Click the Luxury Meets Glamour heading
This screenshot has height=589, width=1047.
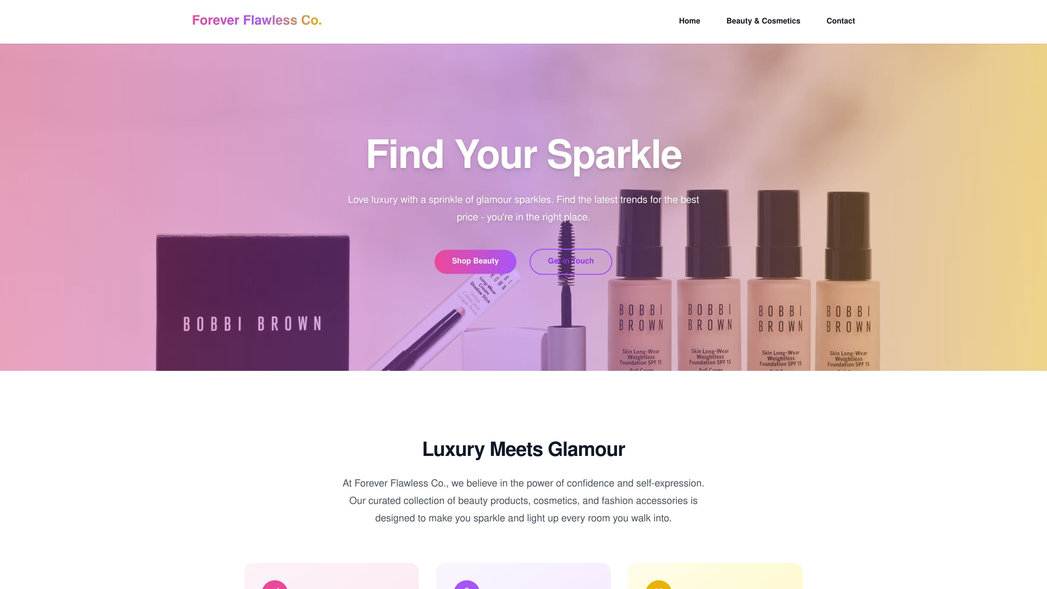click(x=523, y=450)
